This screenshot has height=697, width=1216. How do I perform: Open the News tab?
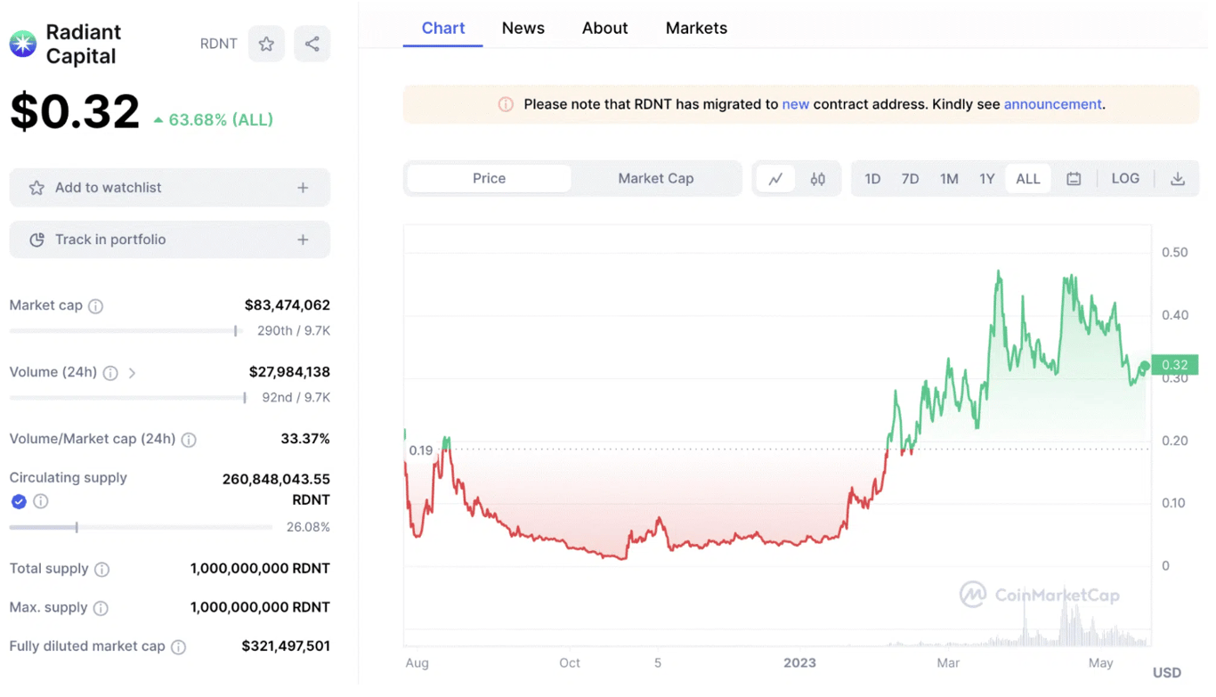point(523,28)
